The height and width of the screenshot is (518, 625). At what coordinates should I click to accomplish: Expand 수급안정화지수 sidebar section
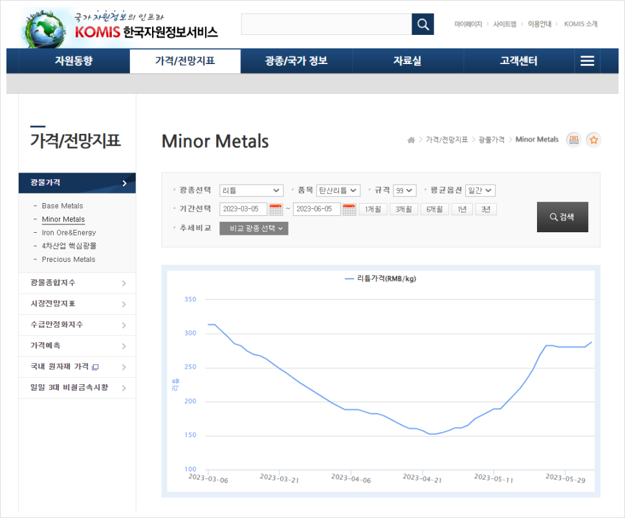(x=77, y=325)
